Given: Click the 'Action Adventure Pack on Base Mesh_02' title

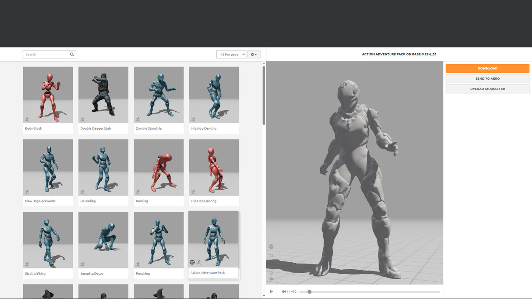Looking at the screenshot, I should coord(399,54).
